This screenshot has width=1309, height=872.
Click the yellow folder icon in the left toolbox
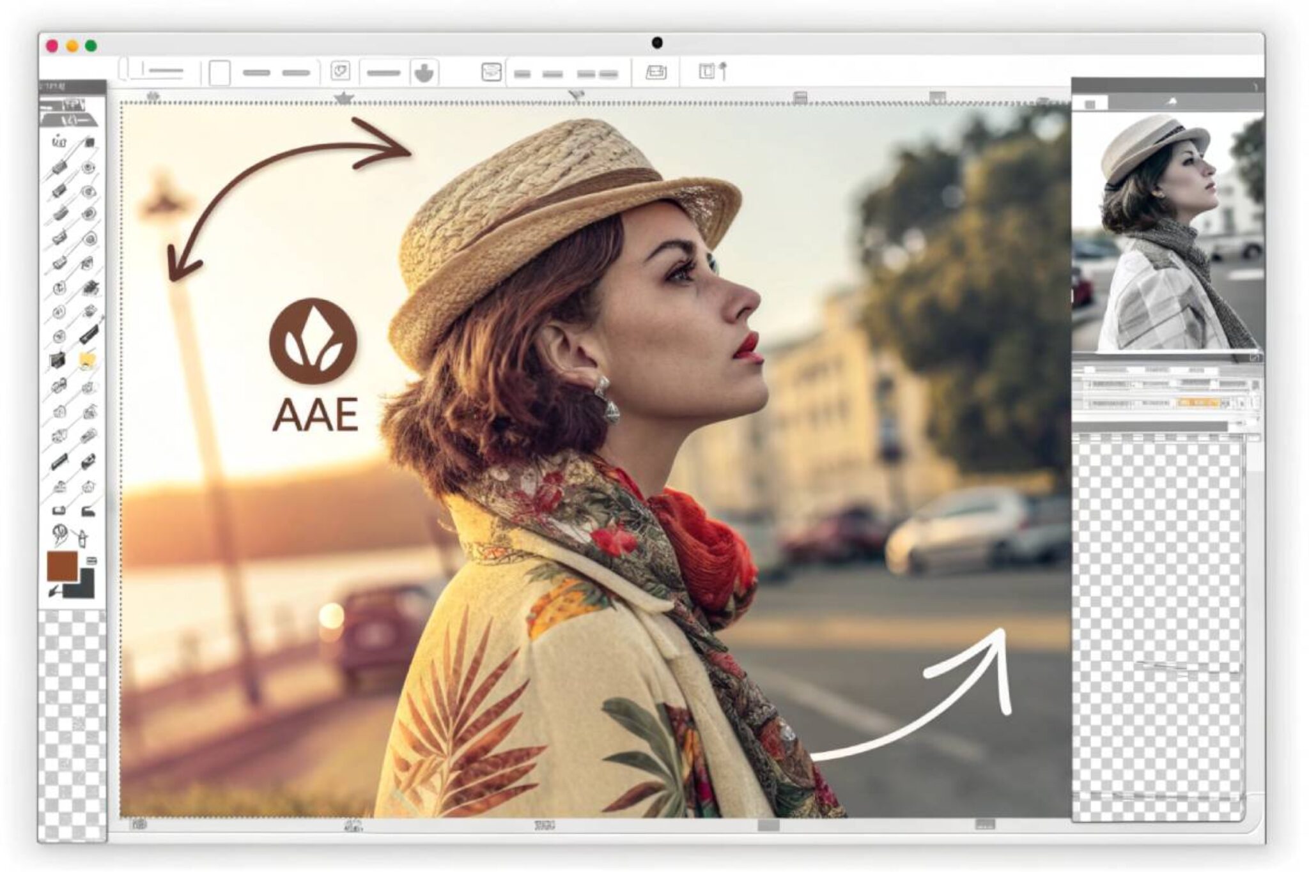[87, 360]
